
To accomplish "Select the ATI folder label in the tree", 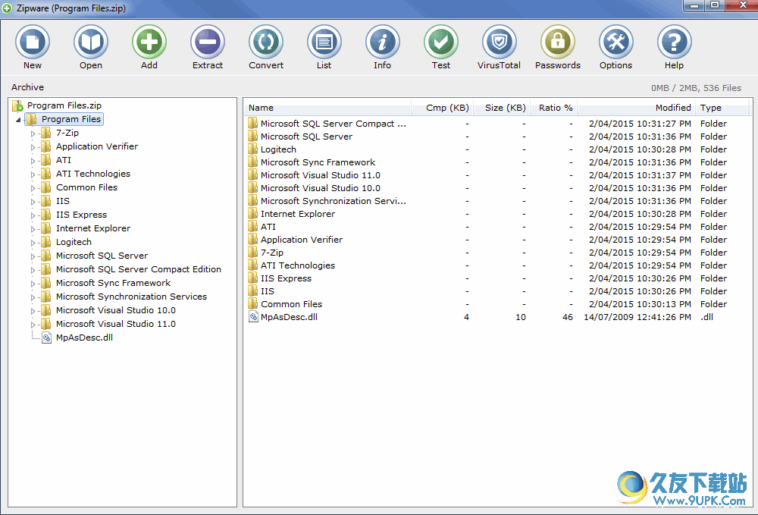I will tap(64, 160).
